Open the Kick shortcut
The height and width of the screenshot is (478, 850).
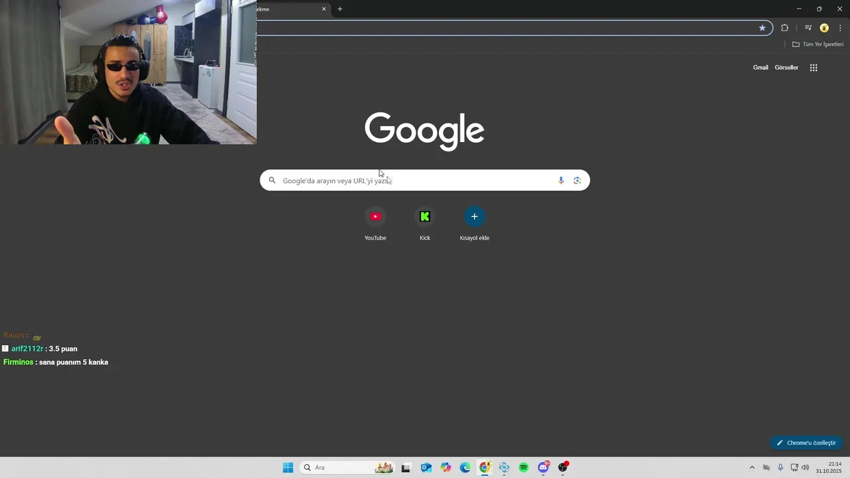click(425, 224)
